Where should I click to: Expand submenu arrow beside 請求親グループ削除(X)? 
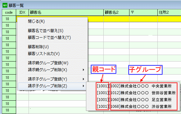click(84, 70)
